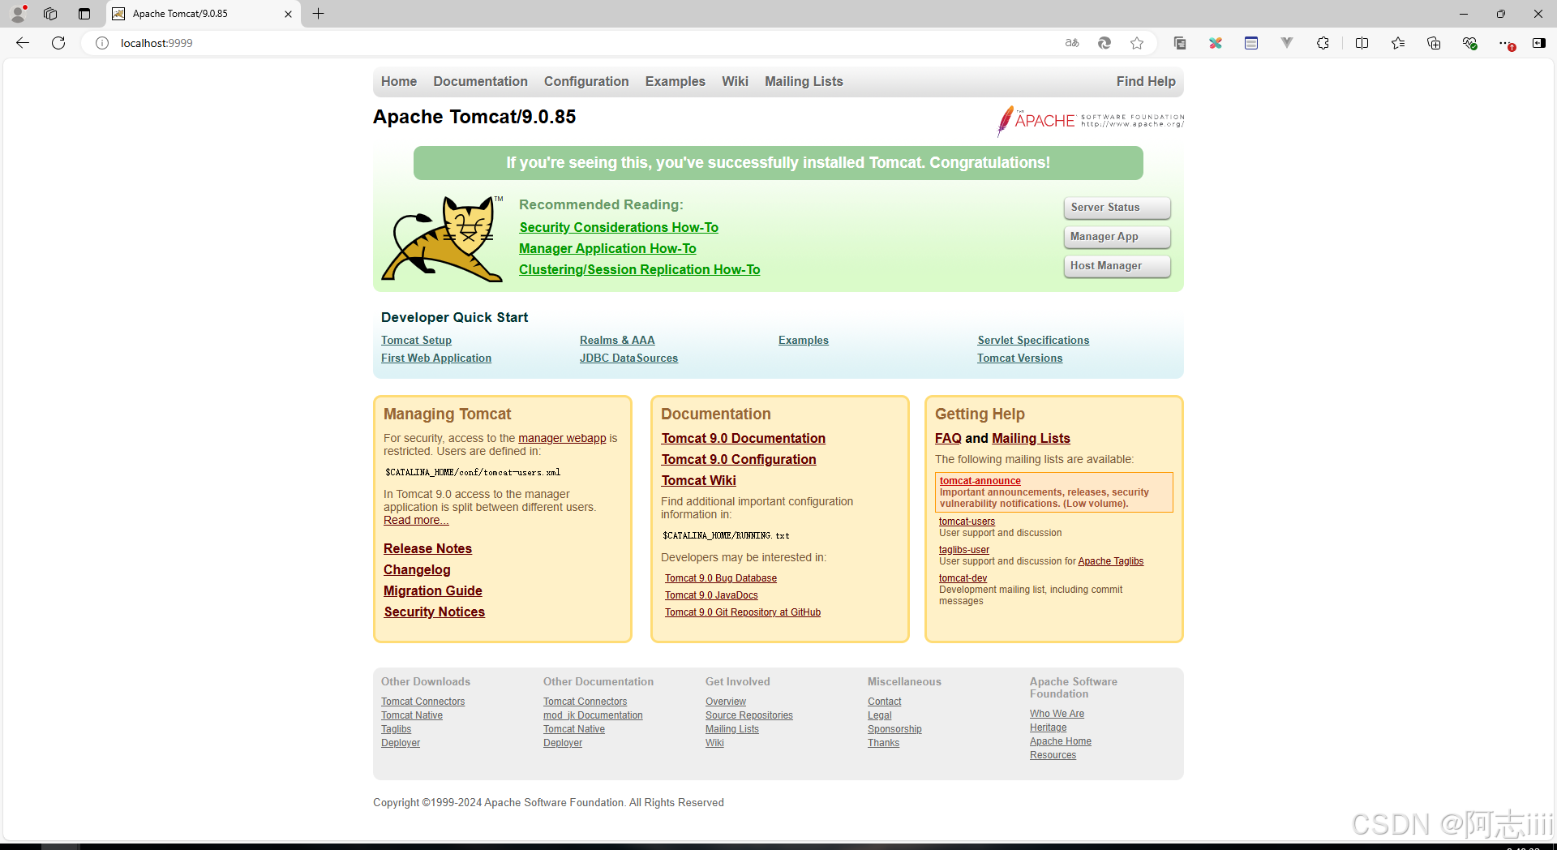This screenshot has width=1557, height=850.
Task: Open the tomcat-dev mailing list link
Action: (963, 578)
